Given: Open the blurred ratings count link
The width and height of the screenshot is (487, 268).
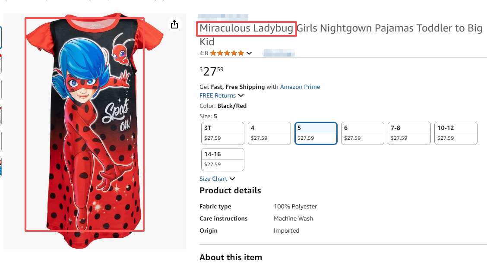Looking at the screenshot, I should click(x=279, y=53).
